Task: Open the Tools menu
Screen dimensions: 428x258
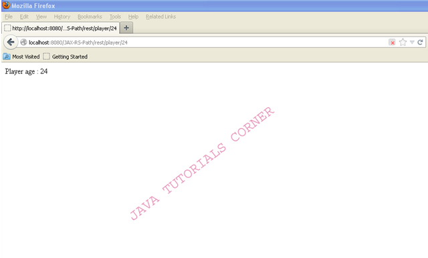Action: [x=115, y=17]
